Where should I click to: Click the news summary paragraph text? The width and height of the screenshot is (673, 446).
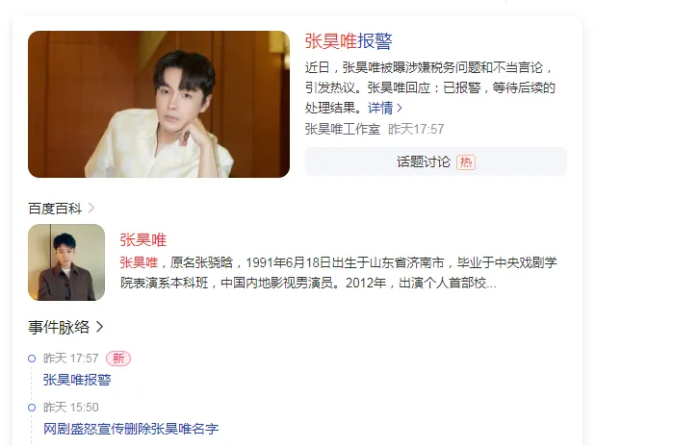[x=430, y=87]
